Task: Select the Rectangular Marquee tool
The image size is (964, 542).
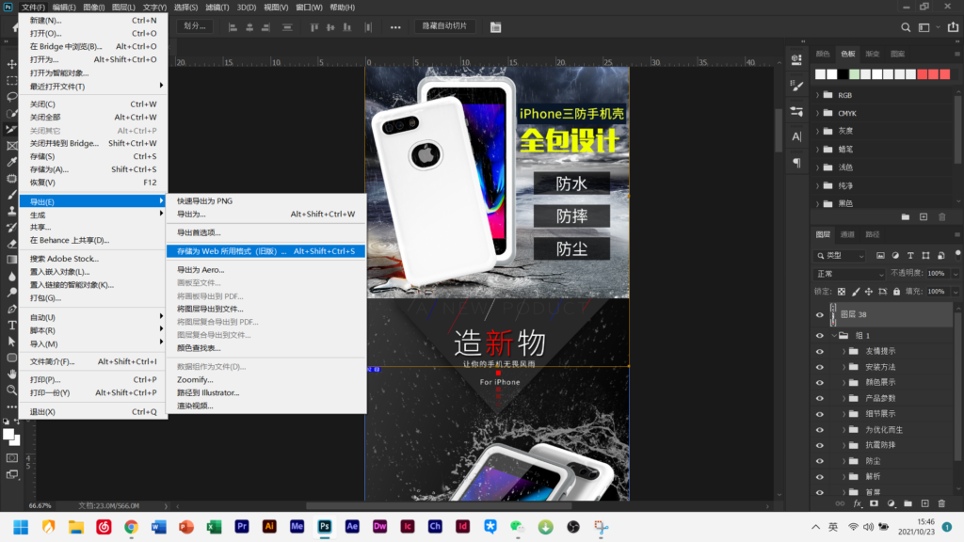Action: click(x=11, y=81)
